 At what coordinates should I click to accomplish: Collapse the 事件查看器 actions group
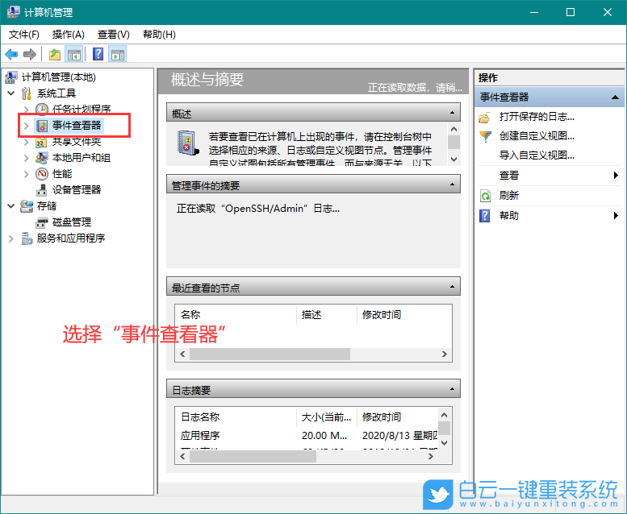click(x=615, y=97)
